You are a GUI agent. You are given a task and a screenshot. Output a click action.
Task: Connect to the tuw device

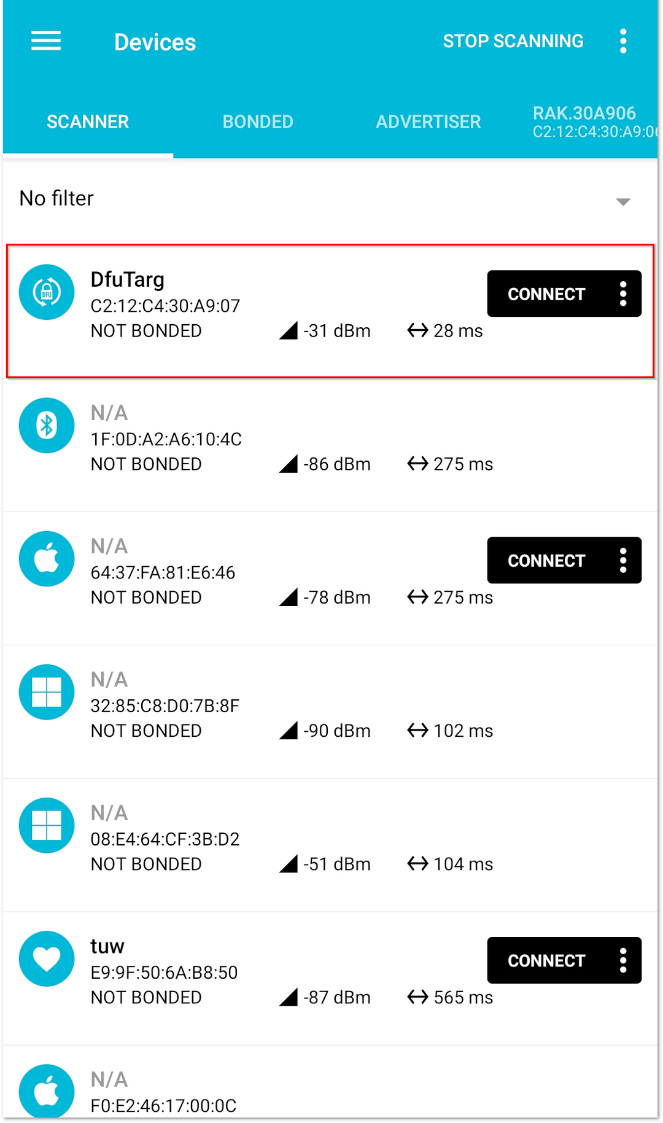(x=546, y=960)
